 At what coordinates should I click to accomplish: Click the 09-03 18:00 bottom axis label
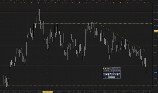coord(27,92)
